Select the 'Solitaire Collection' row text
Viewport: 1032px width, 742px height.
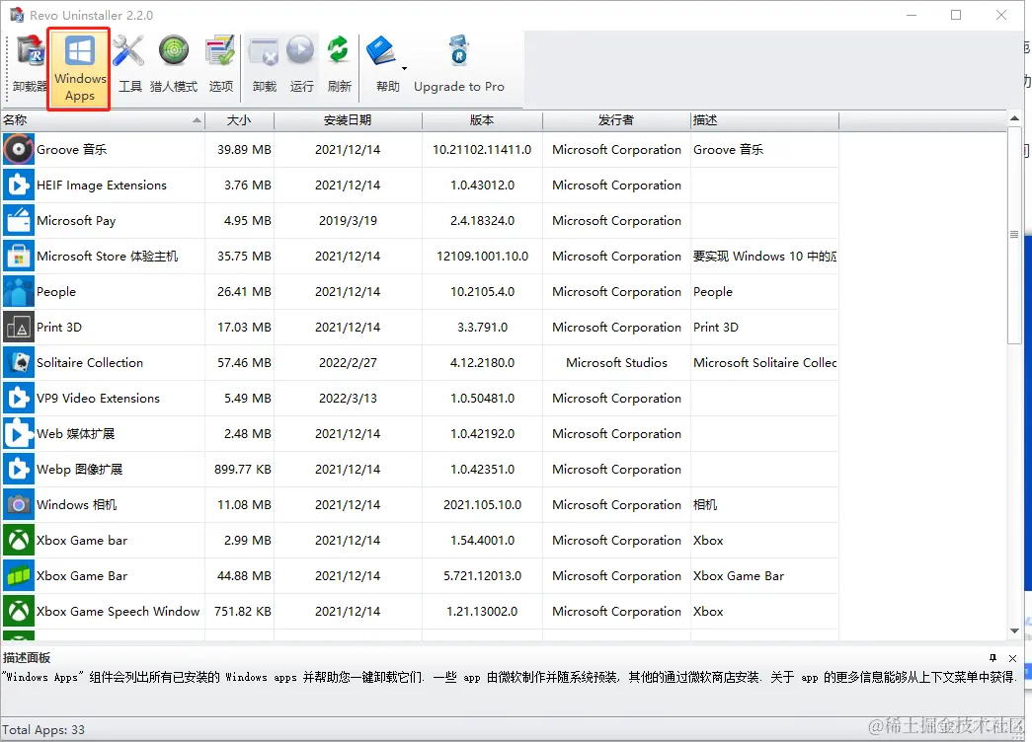tap(90, 362)
